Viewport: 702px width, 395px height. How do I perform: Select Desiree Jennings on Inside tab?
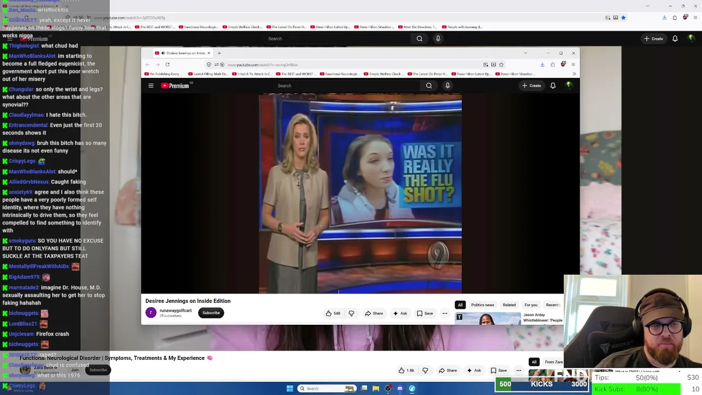coord(182,53)
